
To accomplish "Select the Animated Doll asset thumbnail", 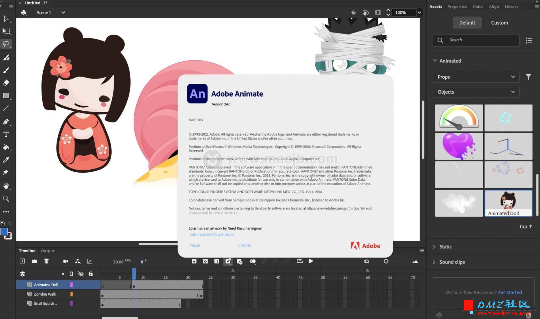I will pos(508,203).
